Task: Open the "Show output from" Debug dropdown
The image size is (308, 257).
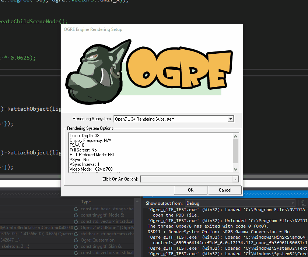Action: click(293, 203)
